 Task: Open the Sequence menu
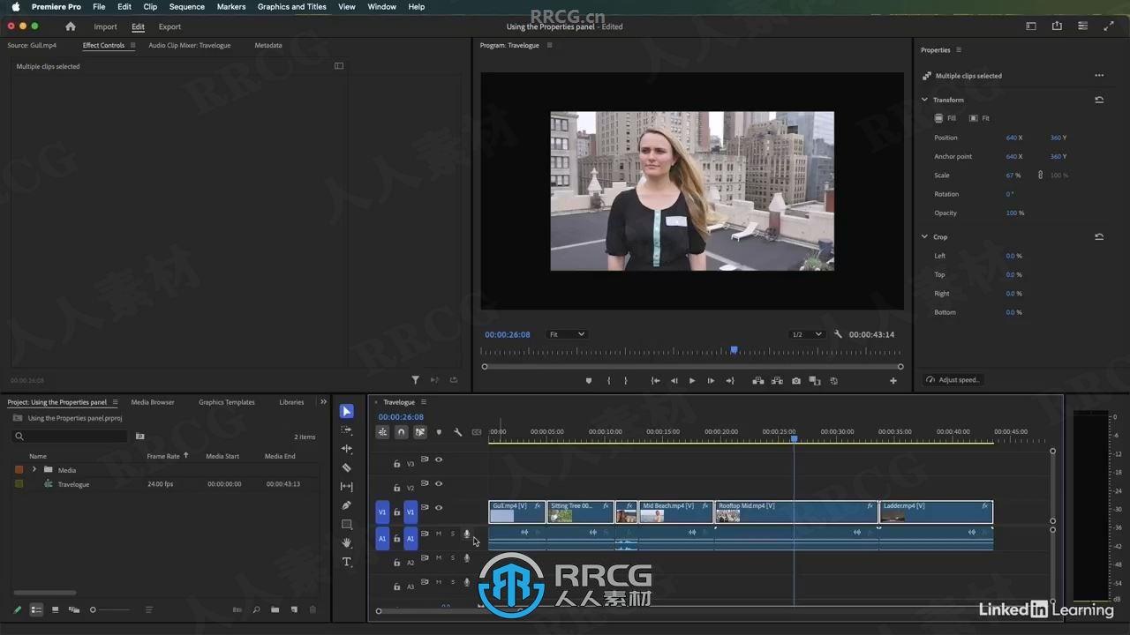point(187,6)
